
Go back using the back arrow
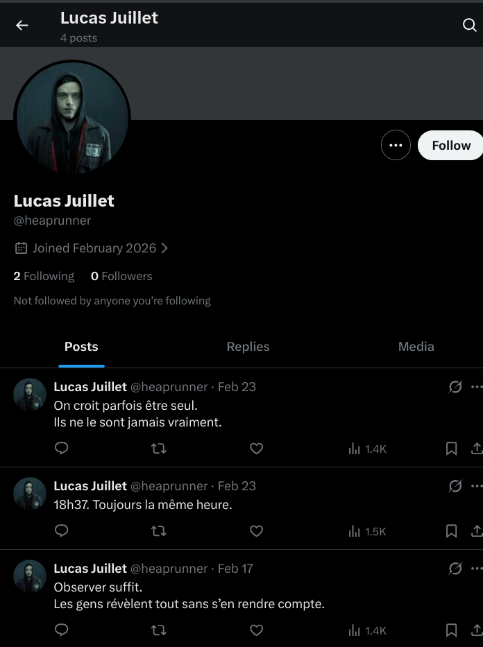22,25
